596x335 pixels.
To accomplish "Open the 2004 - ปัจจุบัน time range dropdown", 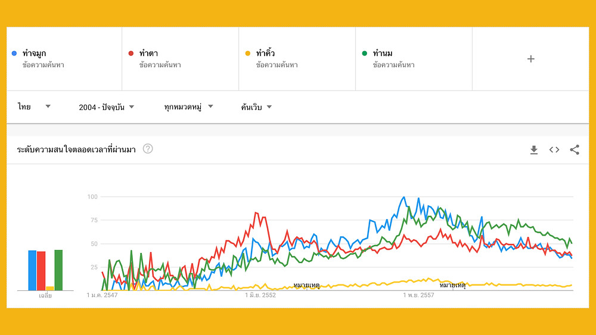I will [x=107, y=107].
